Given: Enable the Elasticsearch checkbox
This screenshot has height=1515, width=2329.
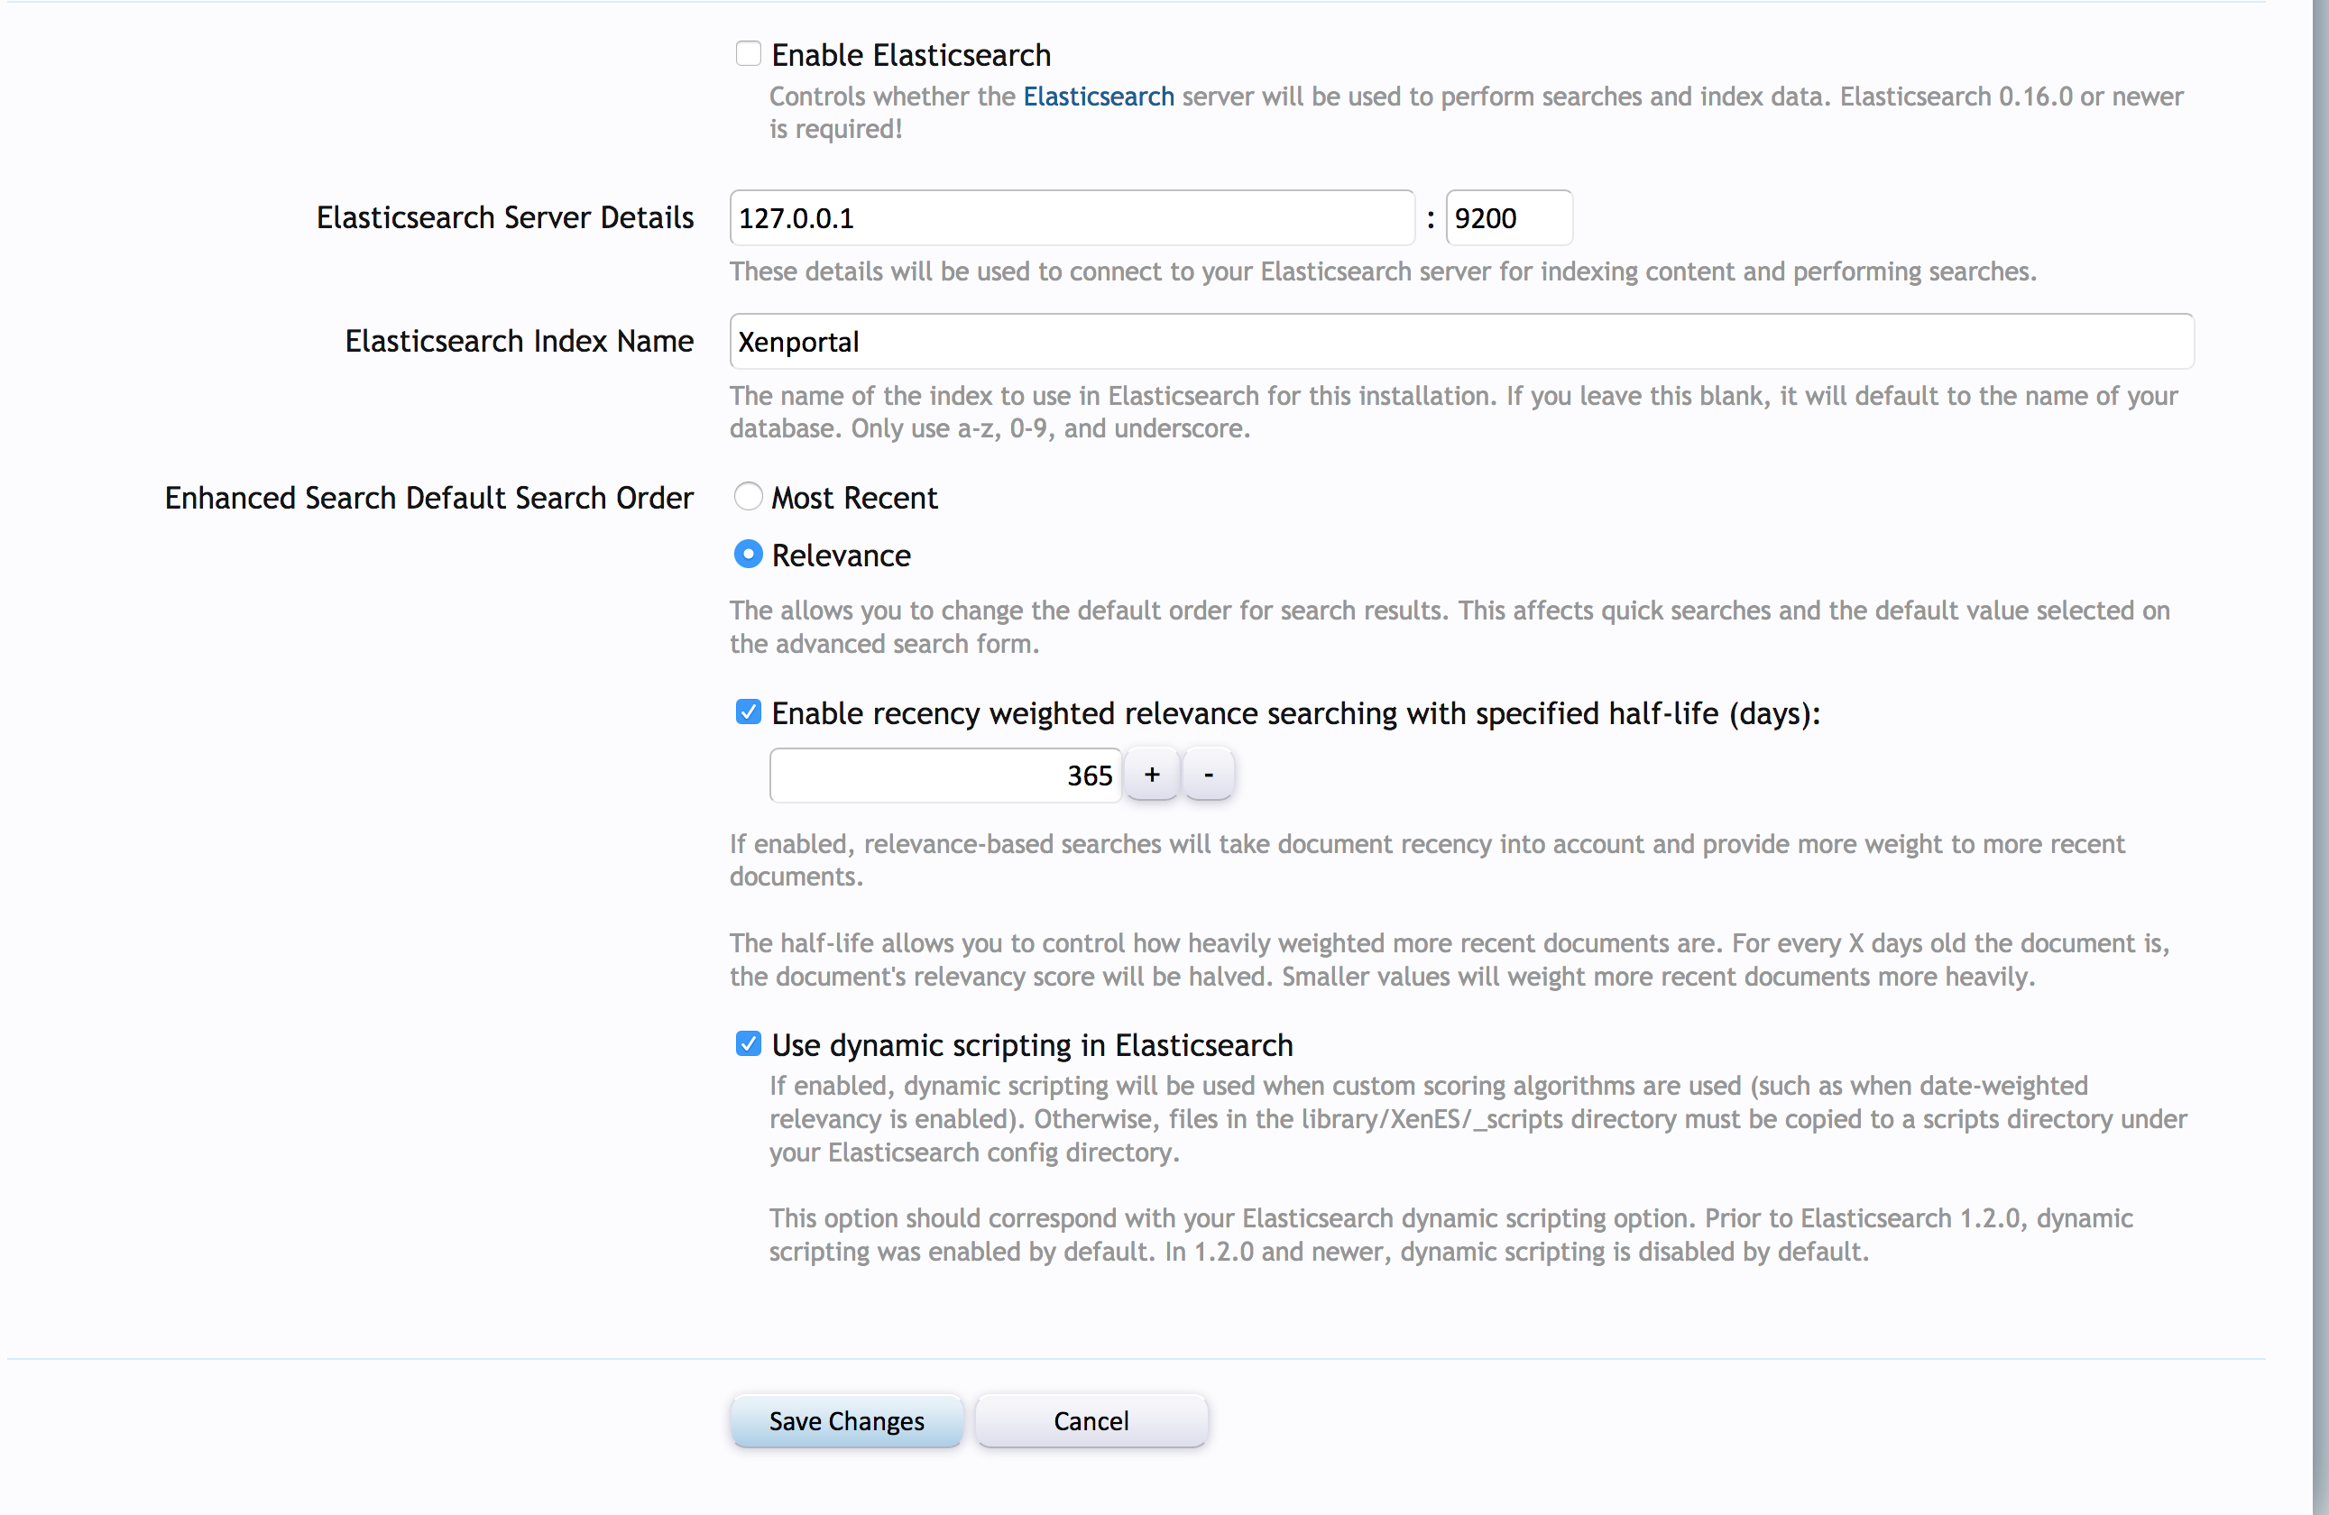Looking at the screenshot, I should [748, 53].
